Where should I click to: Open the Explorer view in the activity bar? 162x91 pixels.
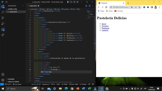(3, 7)
